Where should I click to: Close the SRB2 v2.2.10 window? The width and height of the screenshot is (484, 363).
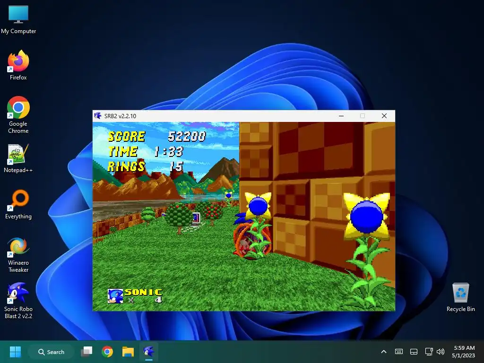point(384,116)
